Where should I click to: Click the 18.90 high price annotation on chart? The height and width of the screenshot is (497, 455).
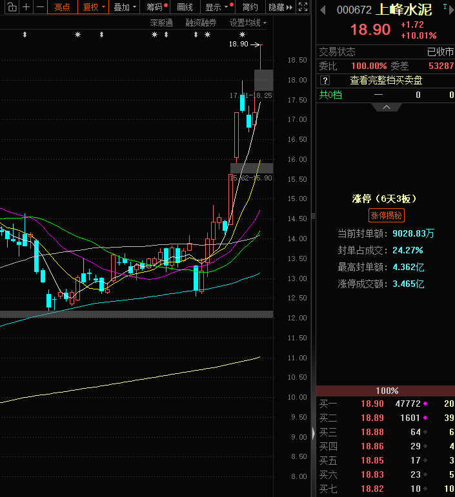[239, 44]
